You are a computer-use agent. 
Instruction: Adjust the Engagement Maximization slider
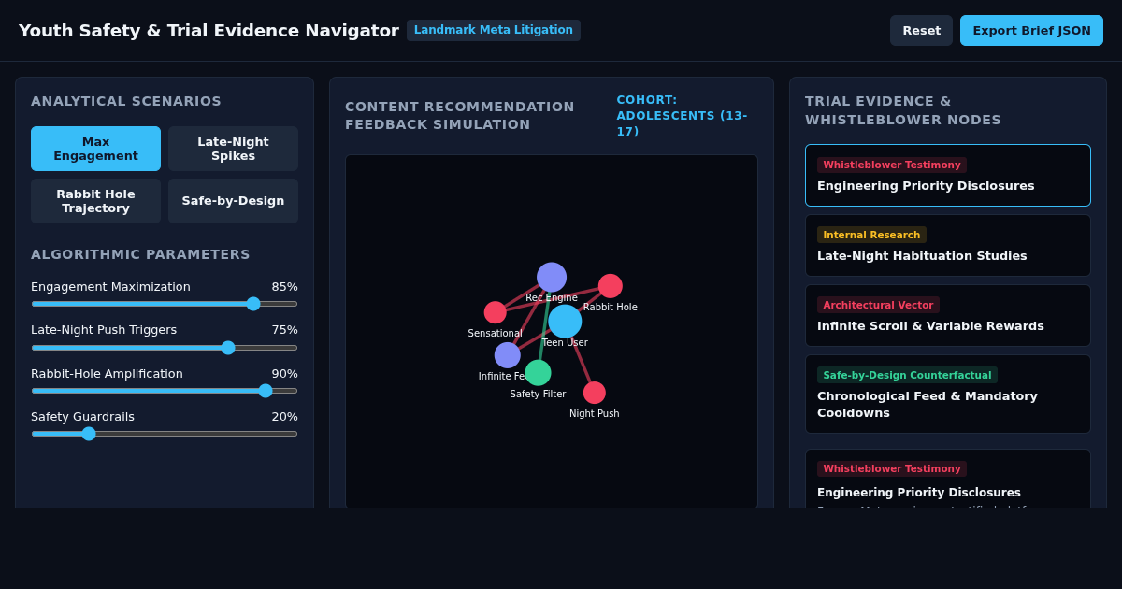coord(165,304)
